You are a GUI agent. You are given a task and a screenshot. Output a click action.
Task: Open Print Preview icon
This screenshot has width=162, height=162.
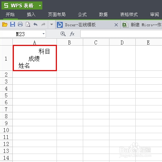click(28, 24)
